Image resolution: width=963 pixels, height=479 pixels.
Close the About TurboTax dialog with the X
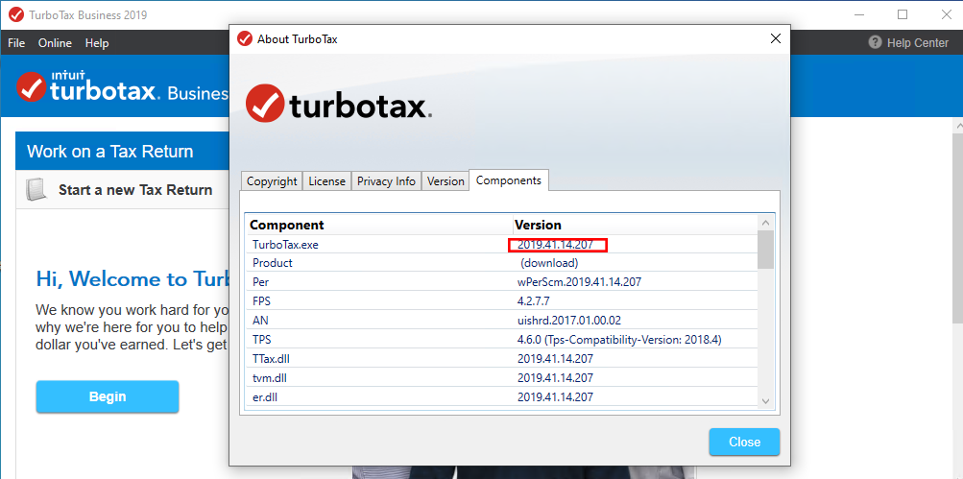[776, 38]
